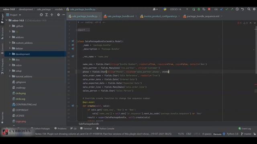Image resolution: width=257 pixels, height=144 pixels.
Task: Select CONTRIBUTING.md in the project tree
Action: [x=26, y=104]
